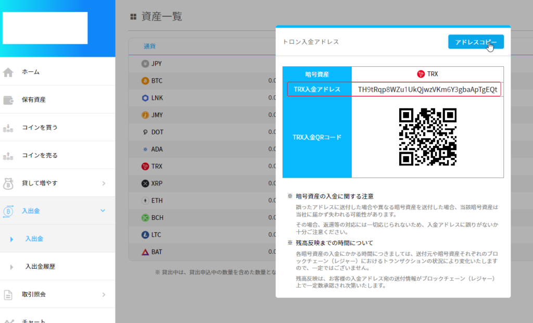The height and width of the screenshot is (323, 533).
Task: Click the wallet icon for 保有資産
Action: tap(8, 100)
